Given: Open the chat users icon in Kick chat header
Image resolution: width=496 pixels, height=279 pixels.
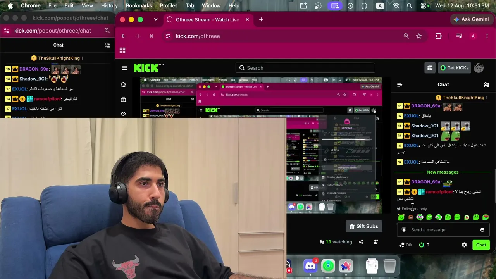Looking at the screenshot, I should pos(486,84).
